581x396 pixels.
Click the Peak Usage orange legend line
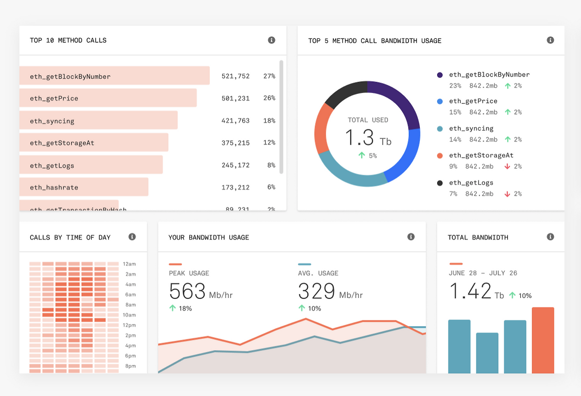(175, 264)
